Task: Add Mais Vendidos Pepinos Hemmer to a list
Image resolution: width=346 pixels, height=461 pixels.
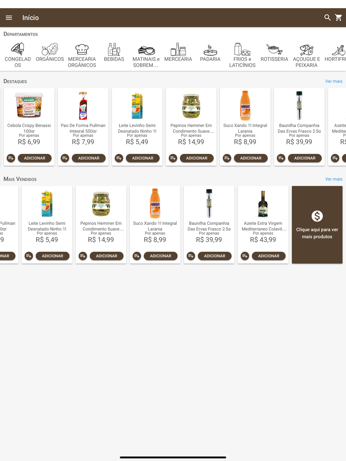Action: point(83,256)
